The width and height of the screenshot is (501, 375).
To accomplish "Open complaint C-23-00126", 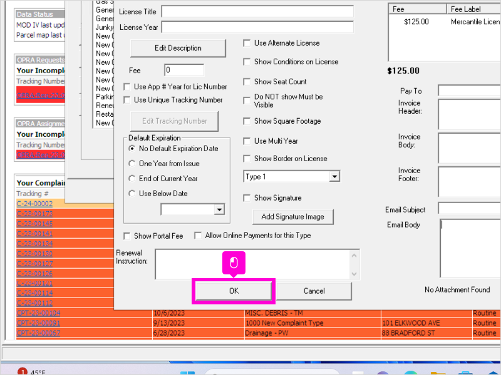I will [x=34, y=274].
